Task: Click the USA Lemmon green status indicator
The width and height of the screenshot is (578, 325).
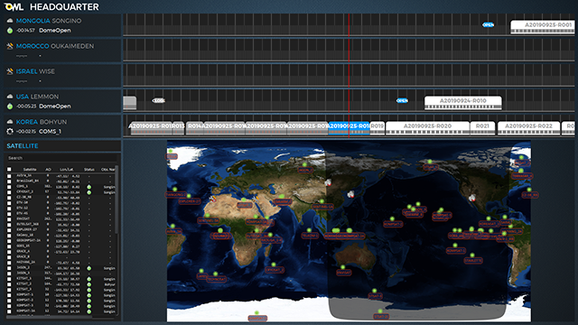Action: pos(10,107)
